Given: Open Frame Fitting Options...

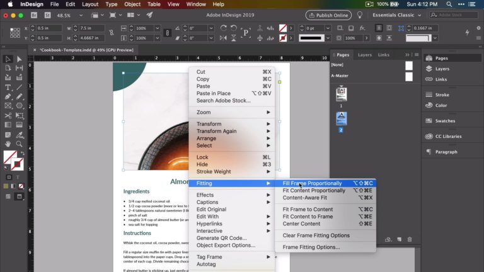Looking at the screenshot, I should 325,247.
